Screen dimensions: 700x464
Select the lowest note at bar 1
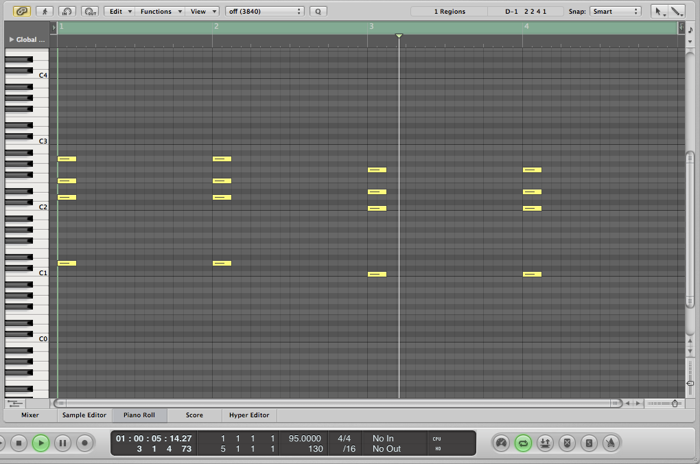coord(67,264)
